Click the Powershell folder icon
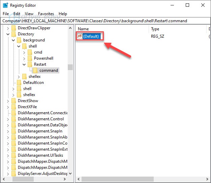211x183 pixels. [x=30, y=58]
